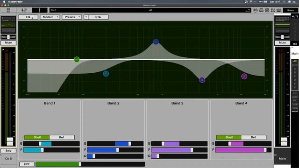299x168 pixels.
Task: Click Band 2 frequency slider
Action: click(x=115, y=150)
